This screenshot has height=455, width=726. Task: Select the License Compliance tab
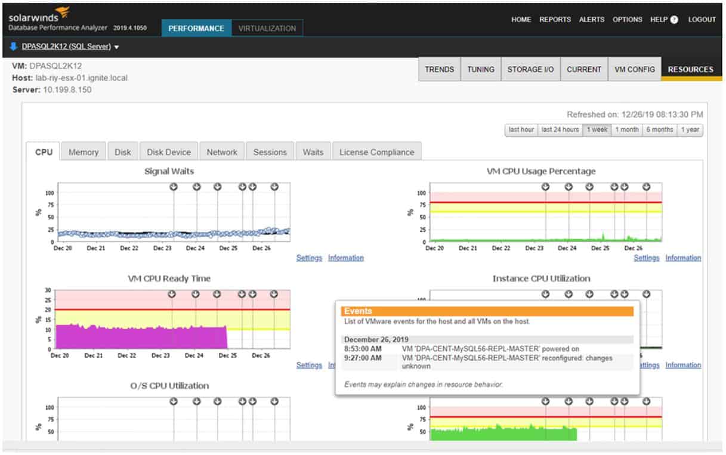[x=376, y=152]
